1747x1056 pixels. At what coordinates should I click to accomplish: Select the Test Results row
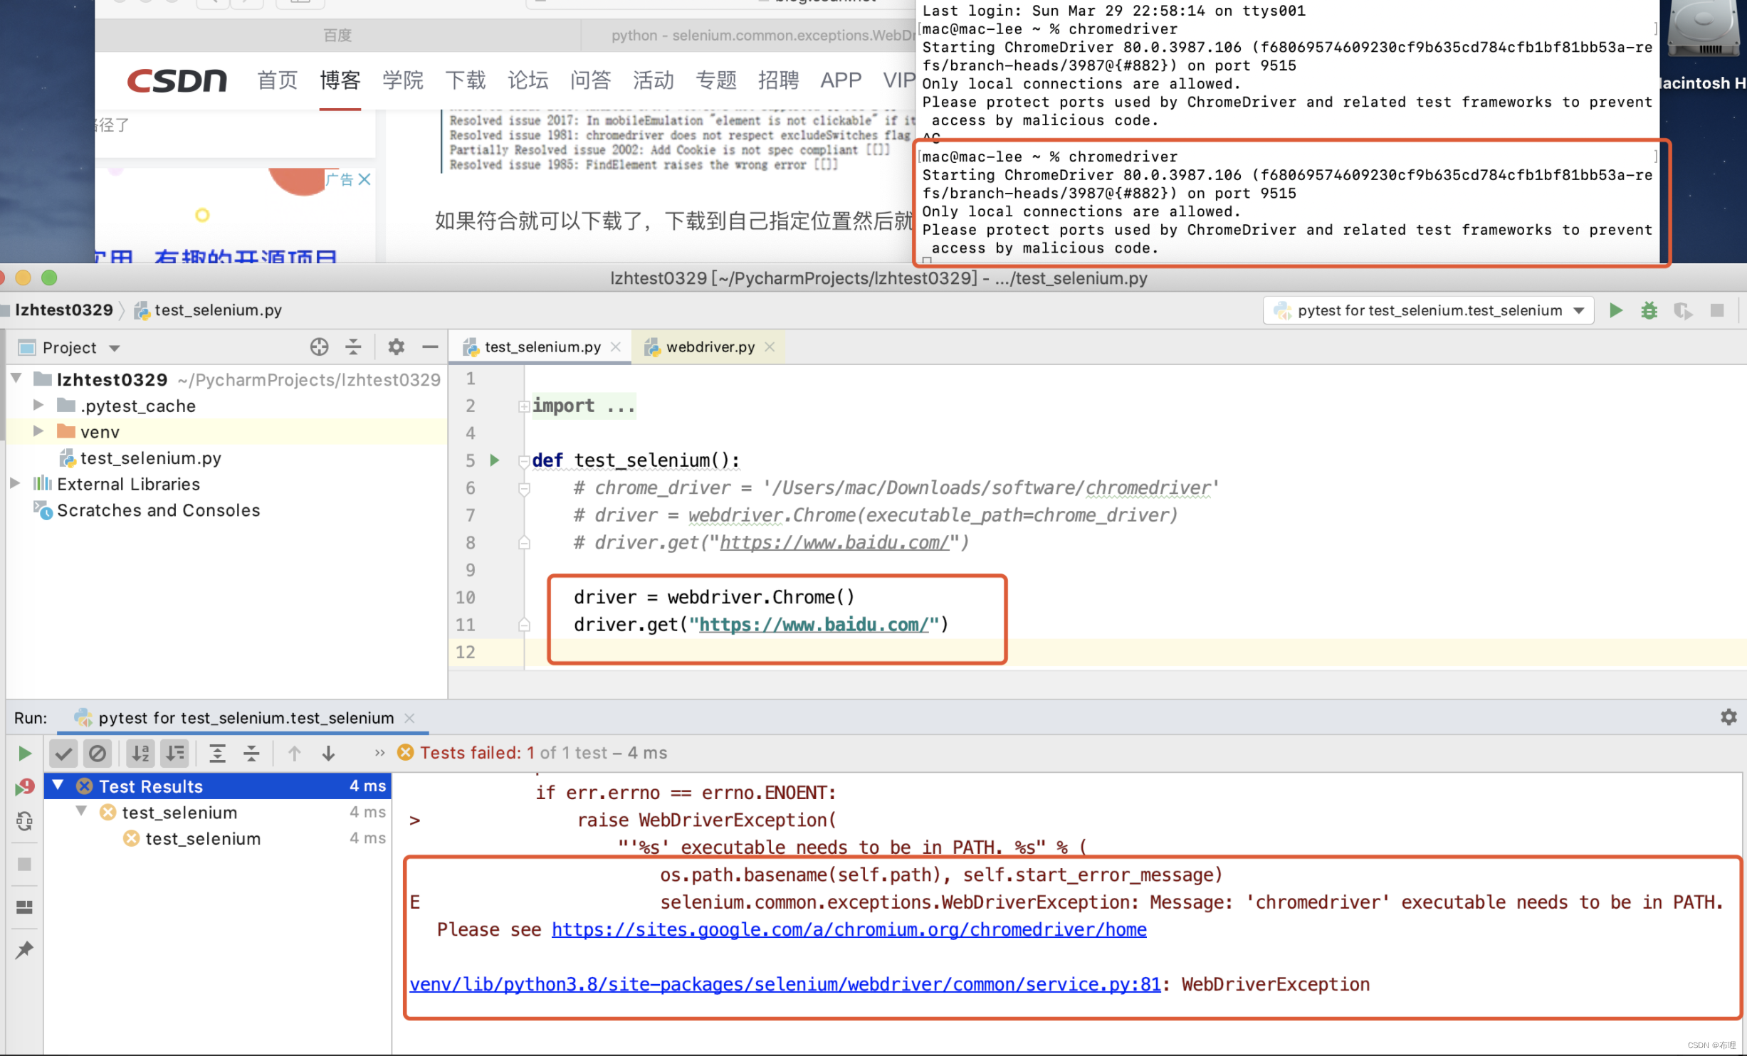pos(218,786)
